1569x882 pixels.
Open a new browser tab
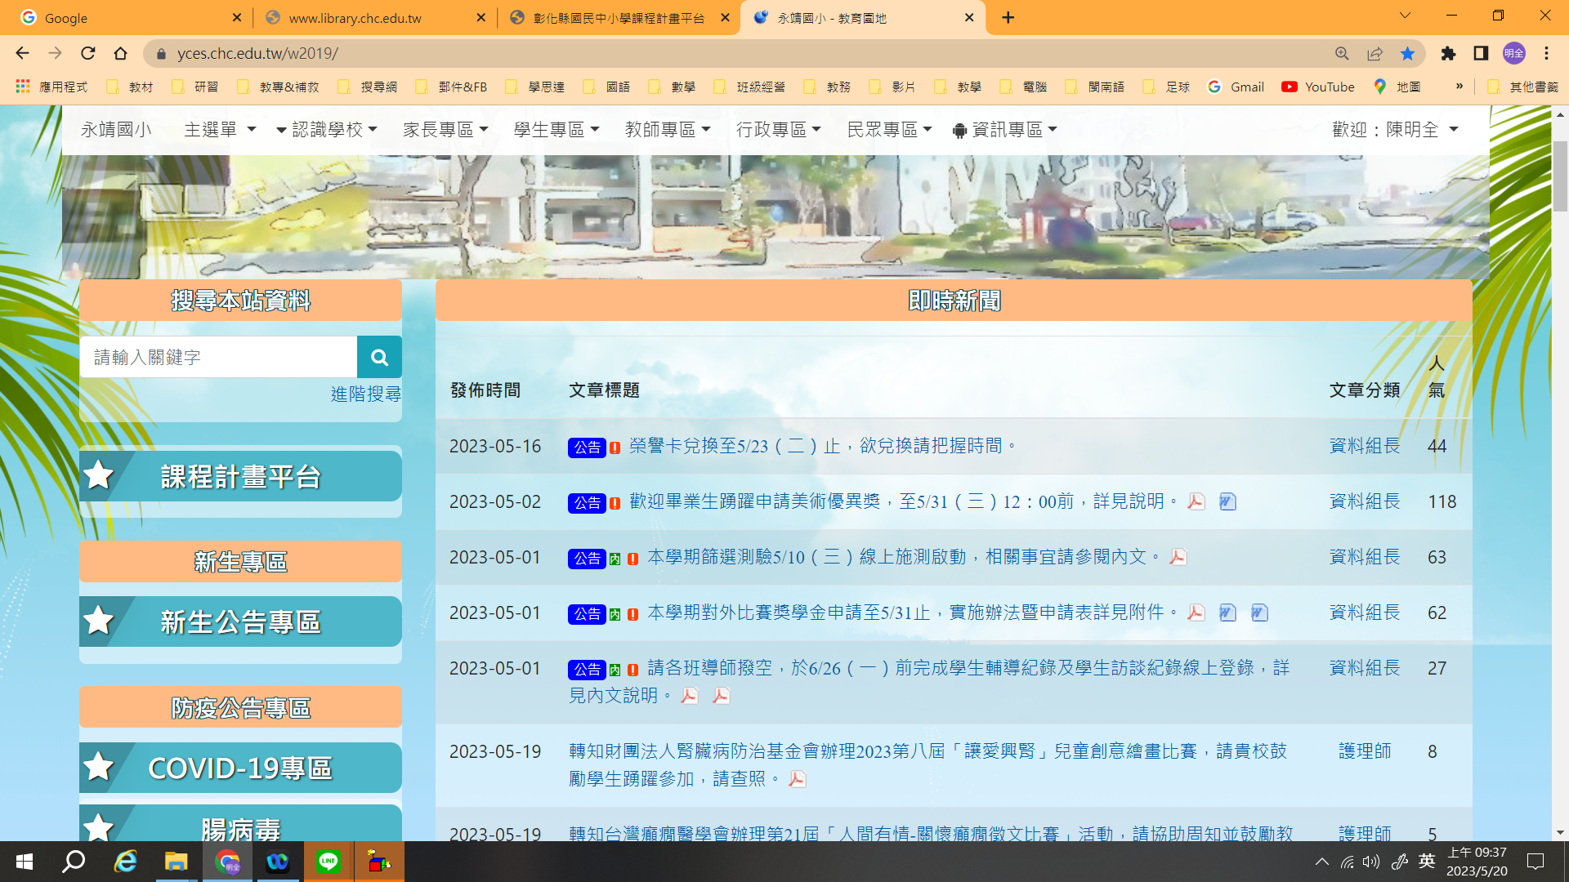pyautogui.click(x=1008, y=17)
